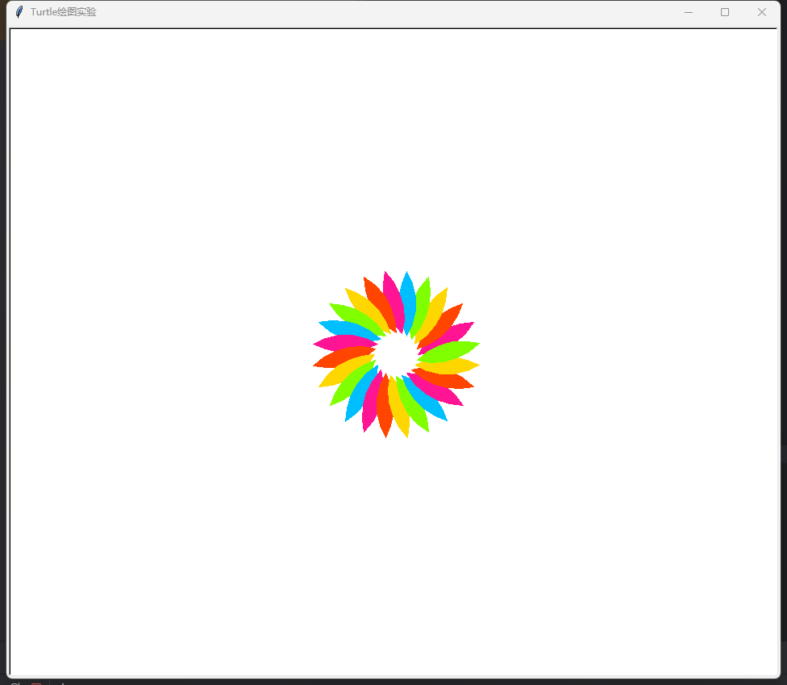Click the "Turtle绘图实验" window title text
The width and height of the screenshot is (787, 685).
pyautogui.click(x=63, y=12)
